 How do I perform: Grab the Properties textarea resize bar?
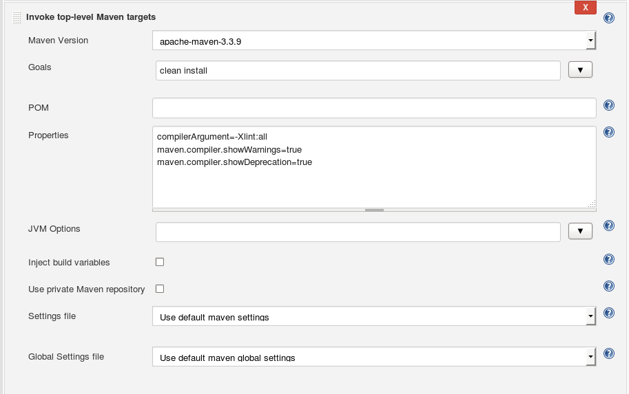[x=374, y=209]
